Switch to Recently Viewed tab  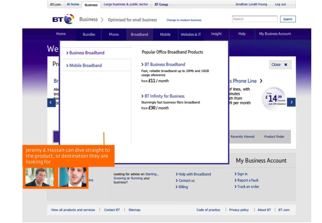242,137
